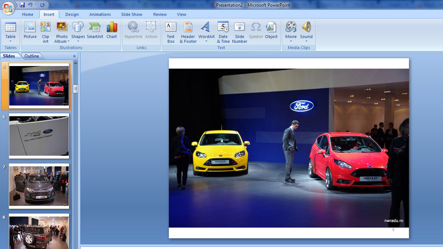Image resolution: width=443 pixels, height=249 pixels.
Task: Click the scroll up arrow in slide pane
Action: (75, 63)
